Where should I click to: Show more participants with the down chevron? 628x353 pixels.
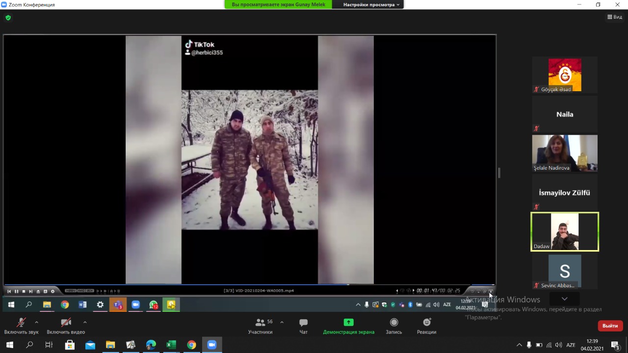pos(565,299)
